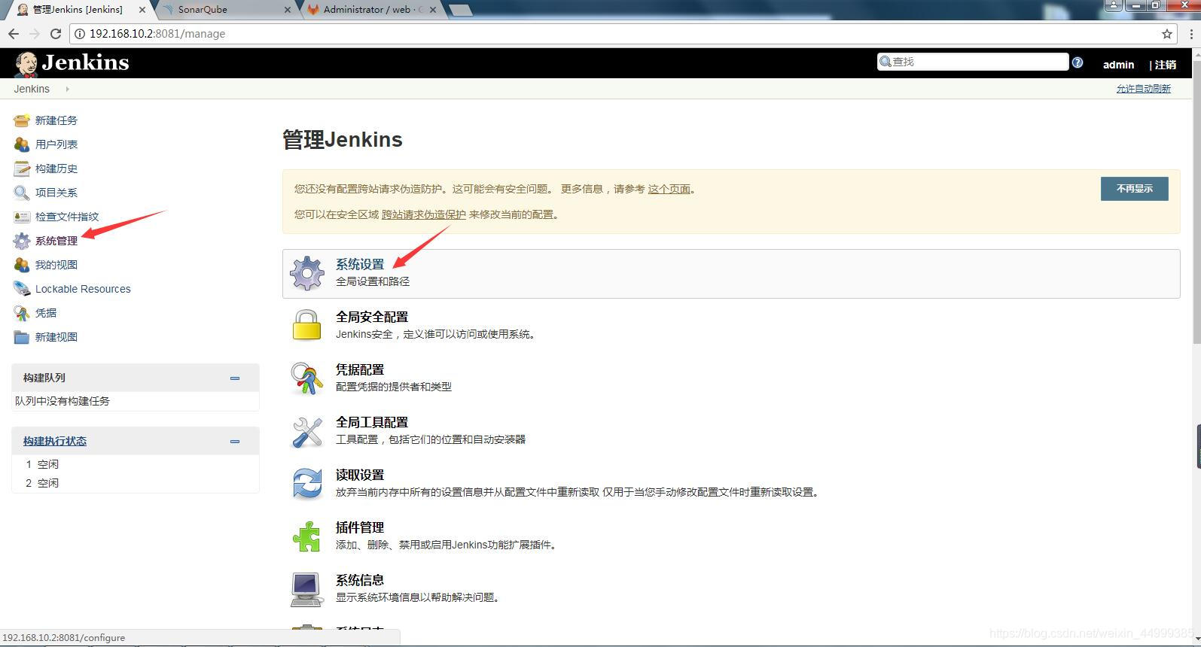
Task: Click the 允许自动刷新 link
Action: pos(1143,89)
